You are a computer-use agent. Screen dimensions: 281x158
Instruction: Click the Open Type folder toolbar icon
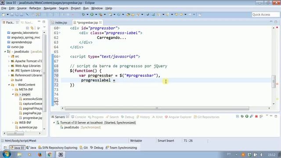[x=128, y=14]
